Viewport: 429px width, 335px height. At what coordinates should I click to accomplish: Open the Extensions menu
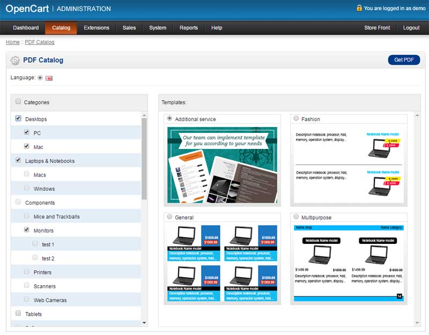pos(97,28)
